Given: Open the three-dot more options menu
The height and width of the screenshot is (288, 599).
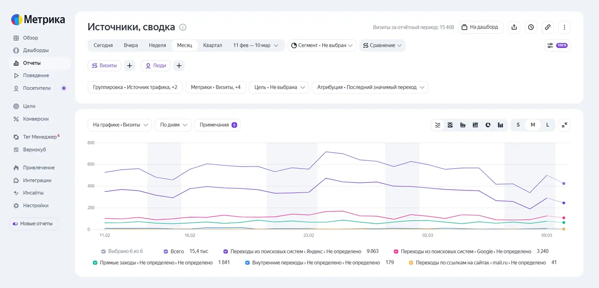Looking at the screenshot, I should pos(564,27).
